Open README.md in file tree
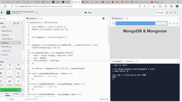The image size is (182, 102). (6, 47)
